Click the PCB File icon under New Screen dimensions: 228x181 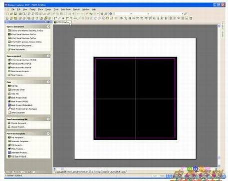click(x=9, y=86)
